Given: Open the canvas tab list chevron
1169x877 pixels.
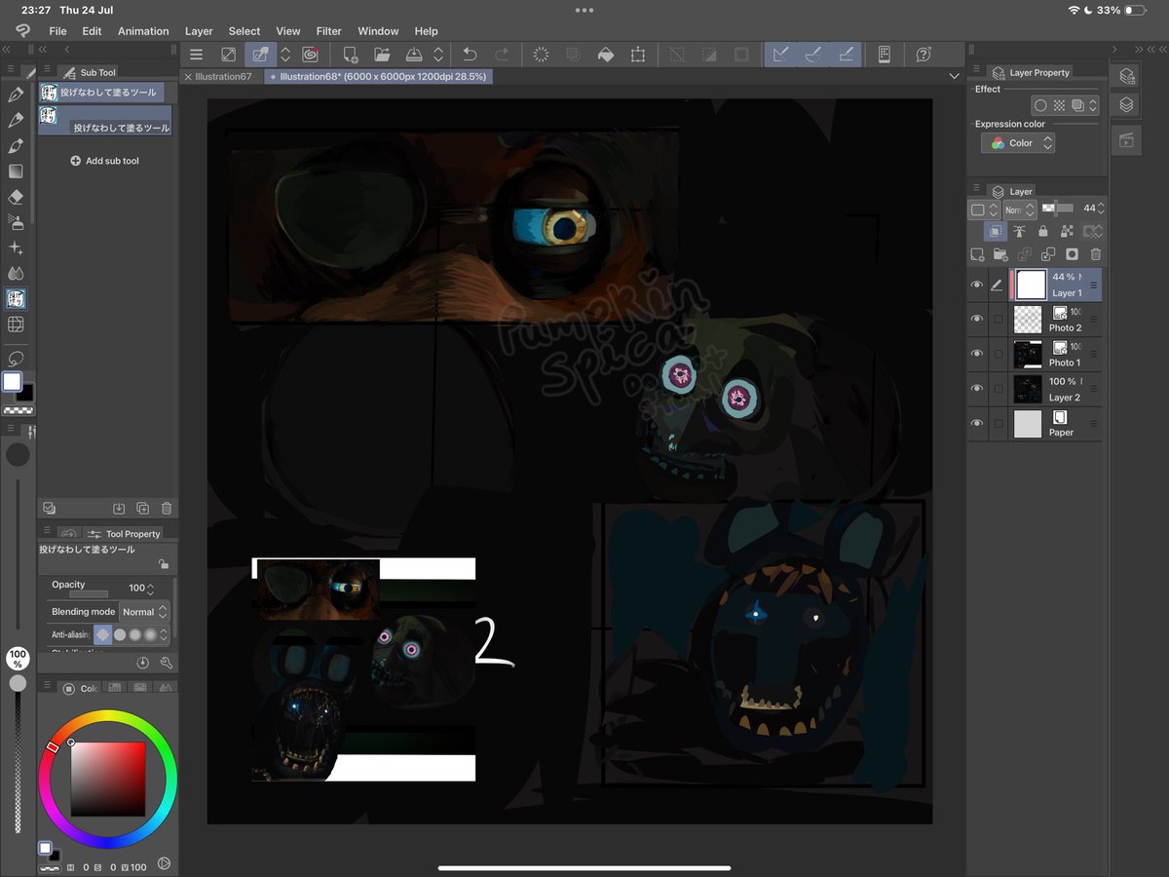Looking at the screenshot, I should 954,76.
